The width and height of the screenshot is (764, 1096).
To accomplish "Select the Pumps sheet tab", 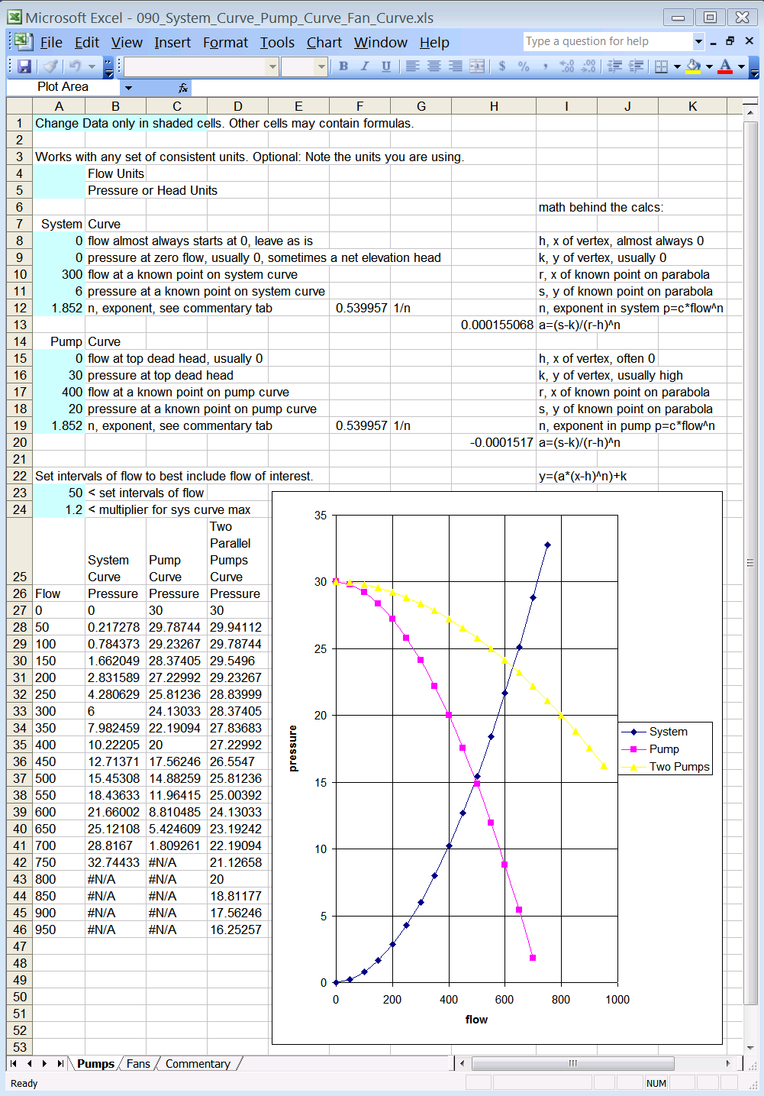I will pos(95,1064).
